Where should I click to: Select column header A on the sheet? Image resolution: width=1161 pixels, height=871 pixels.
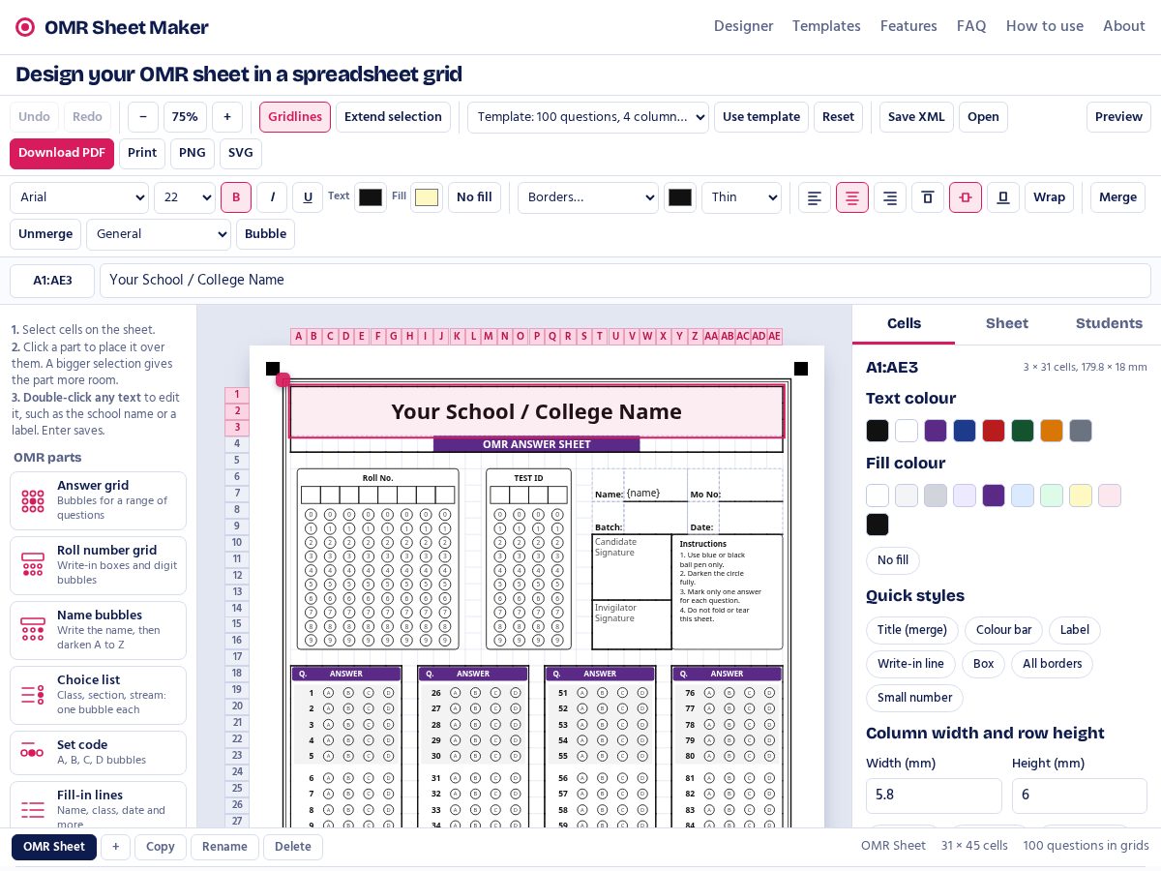(298, 337)
